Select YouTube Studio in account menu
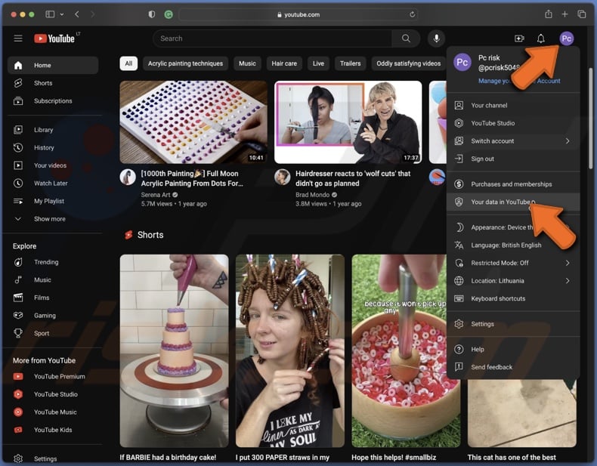 (x=513, y=123)
